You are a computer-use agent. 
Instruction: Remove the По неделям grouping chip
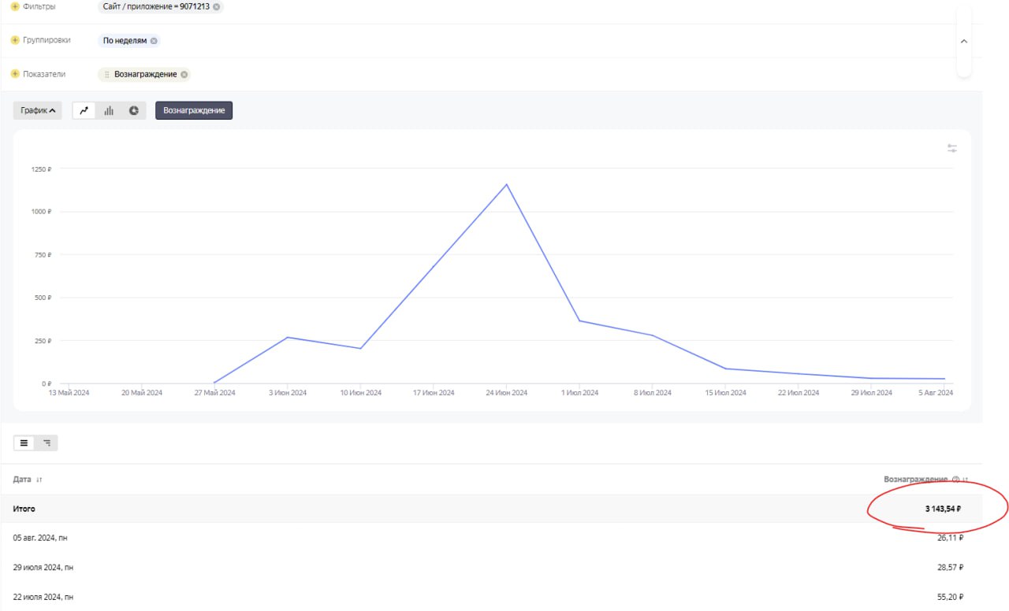click(x=154, y=41)
